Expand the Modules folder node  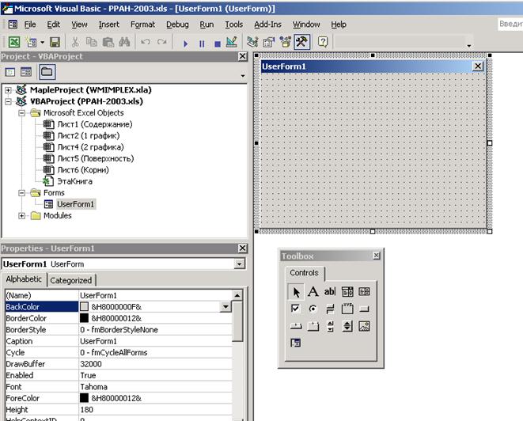point(21,216)
